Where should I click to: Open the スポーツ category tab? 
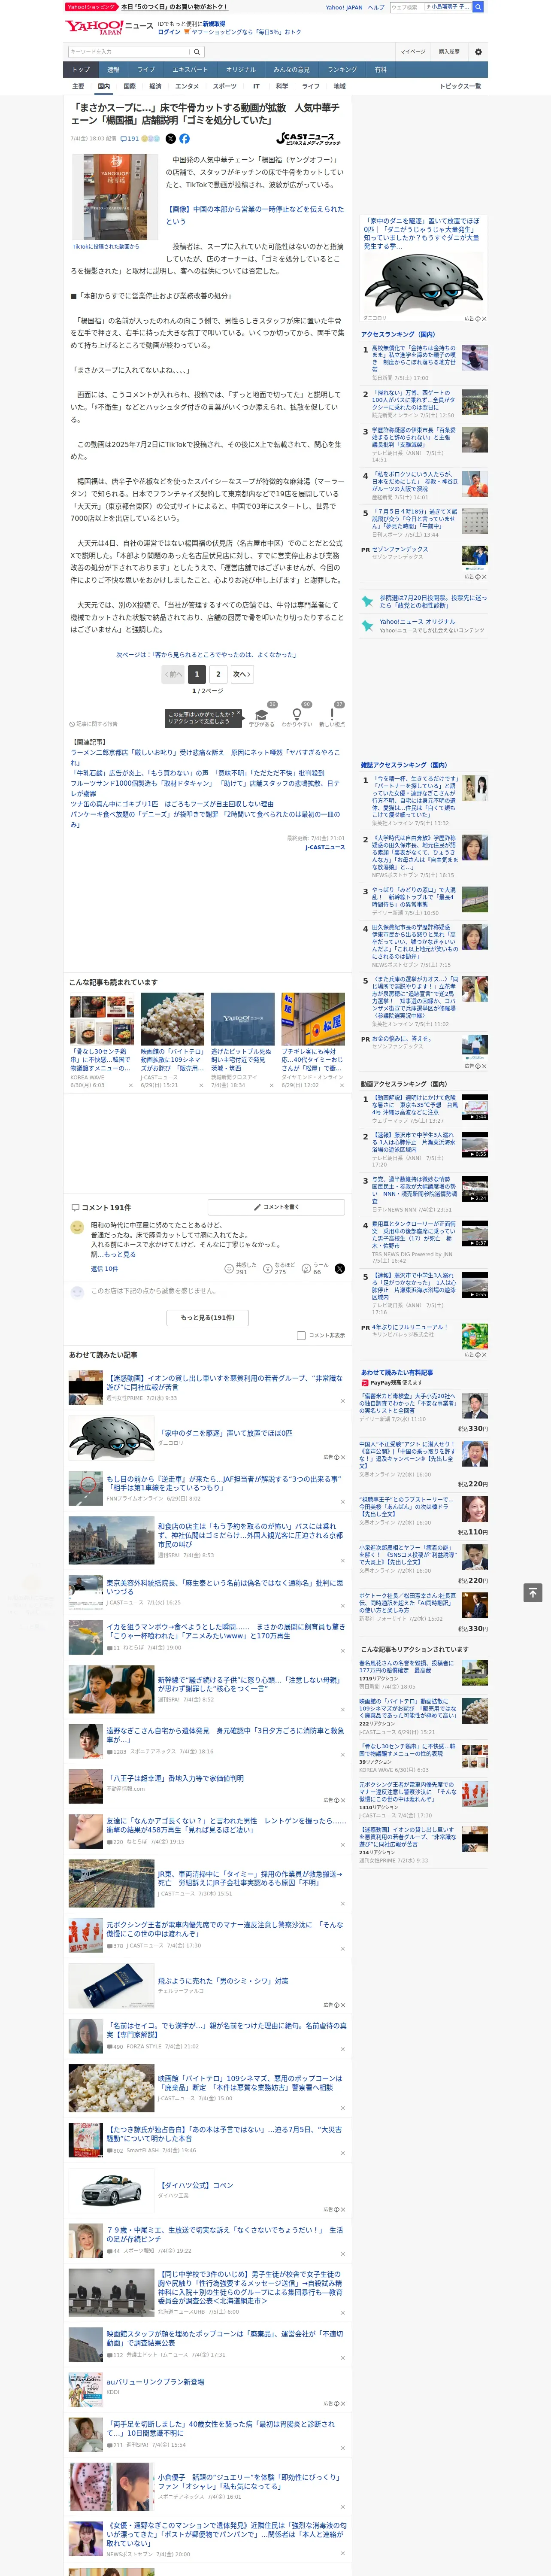tap(225, 86)
